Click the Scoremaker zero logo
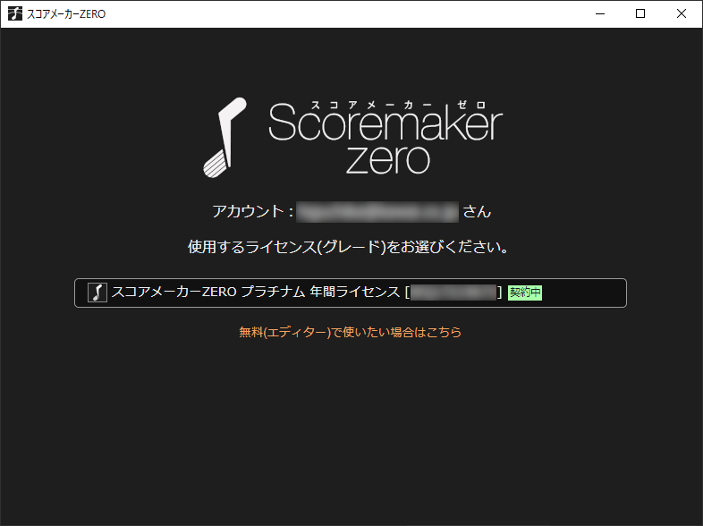 click(x=353, y=137)
